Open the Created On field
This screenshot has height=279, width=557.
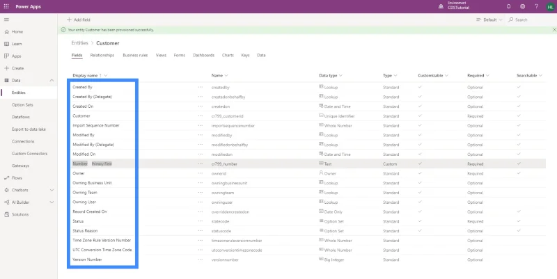[x=83, y=106]
